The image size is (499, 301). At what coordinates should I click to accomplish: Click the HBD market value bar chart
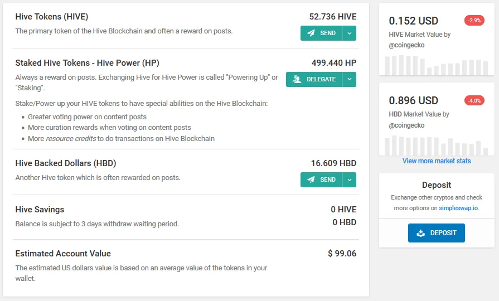point(437,145)
